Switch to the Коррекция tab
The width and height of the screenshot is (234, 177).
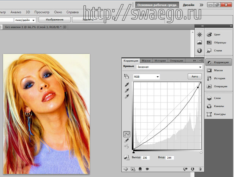point(131,61)
